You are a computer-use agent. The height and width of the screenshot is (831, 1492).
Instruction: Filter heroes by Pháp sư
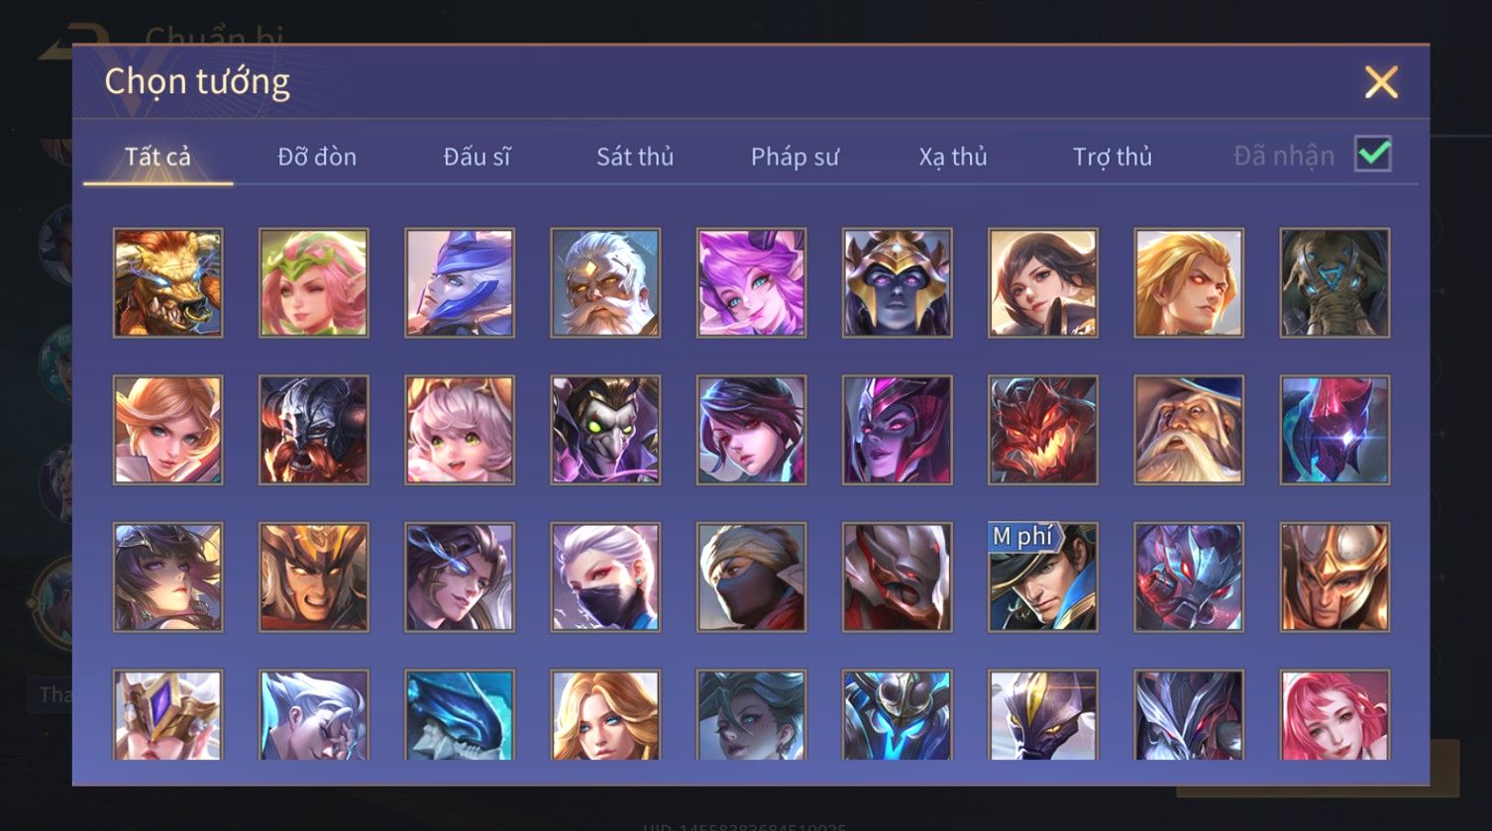click(x=795, y=156)
